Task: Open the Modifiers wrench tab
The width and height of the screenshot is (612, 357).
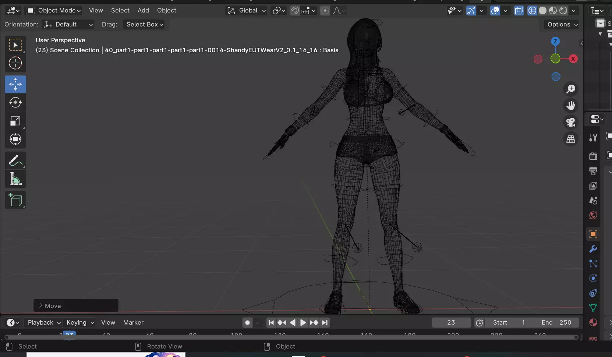Action: (x=593, y=249)
